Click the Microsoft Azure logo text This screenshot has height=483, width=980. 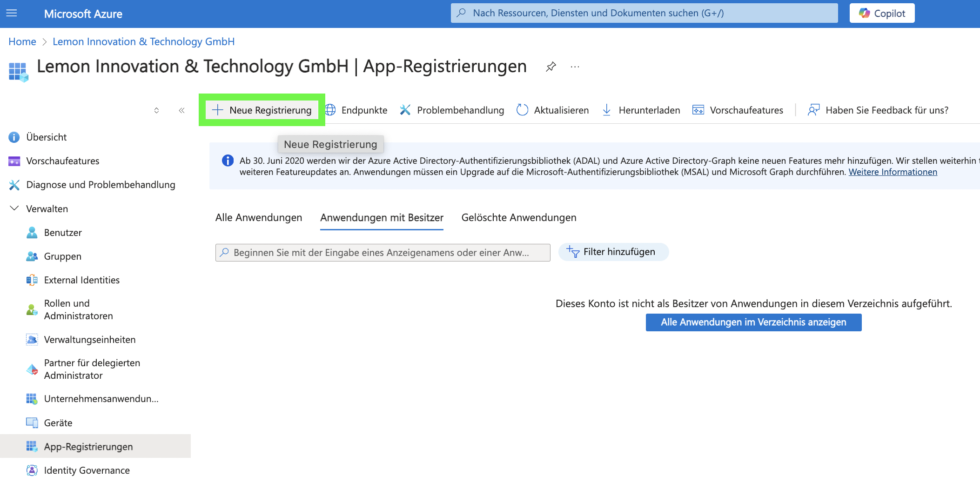pyautogui.click(x=83, y=14)
